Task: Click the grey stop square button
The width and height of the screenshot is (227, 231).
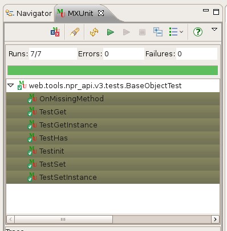Action: click(142, 32)
